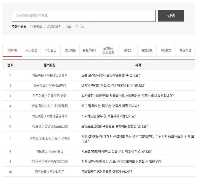200x180 pixels.
Task: Open the 채권추심 tab
Action: 185,50
